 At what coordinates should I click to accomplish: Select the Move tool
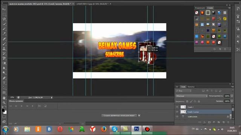[4, 9]
